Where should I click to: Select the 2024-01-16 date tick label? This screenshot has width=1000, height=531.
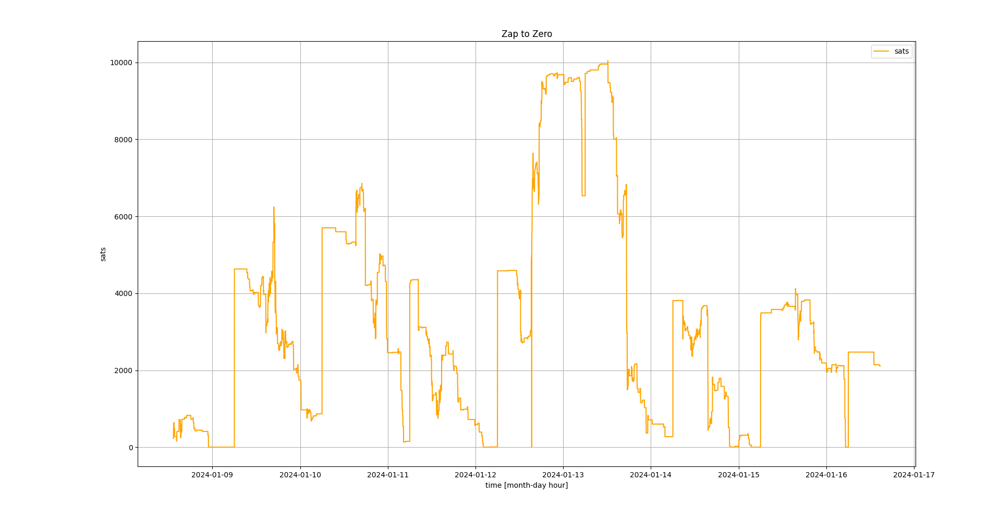click(x=826, y=475)
